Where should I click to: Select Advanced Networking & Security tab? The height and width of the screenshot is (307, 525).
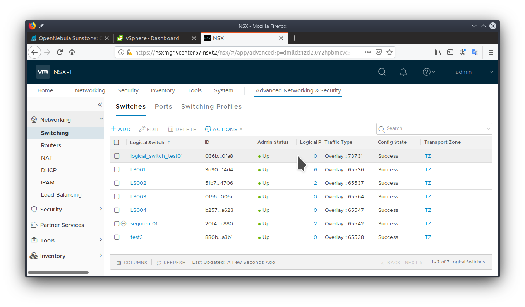tap(298, 90)
